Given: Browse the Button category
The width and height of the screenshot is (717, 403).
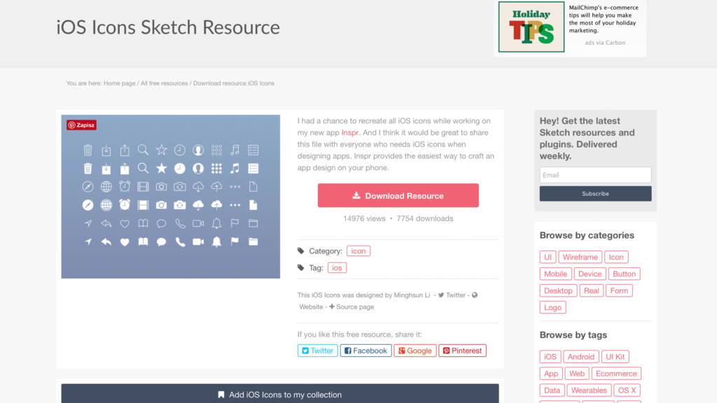Looking at the screenshot, I should [x=624, y=274].
